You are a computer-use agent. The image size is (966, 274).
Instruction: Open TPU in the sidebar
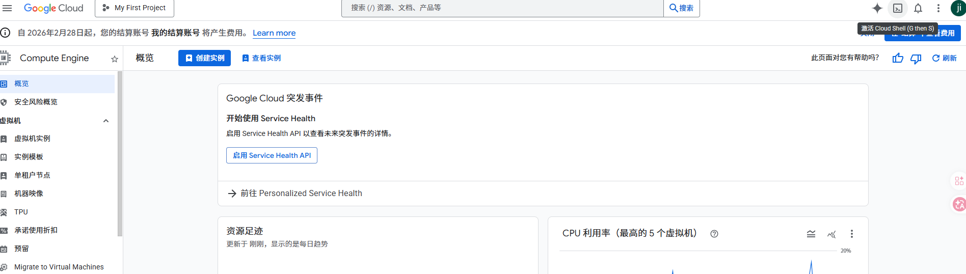pyautogui.click(x=57, y=212)
